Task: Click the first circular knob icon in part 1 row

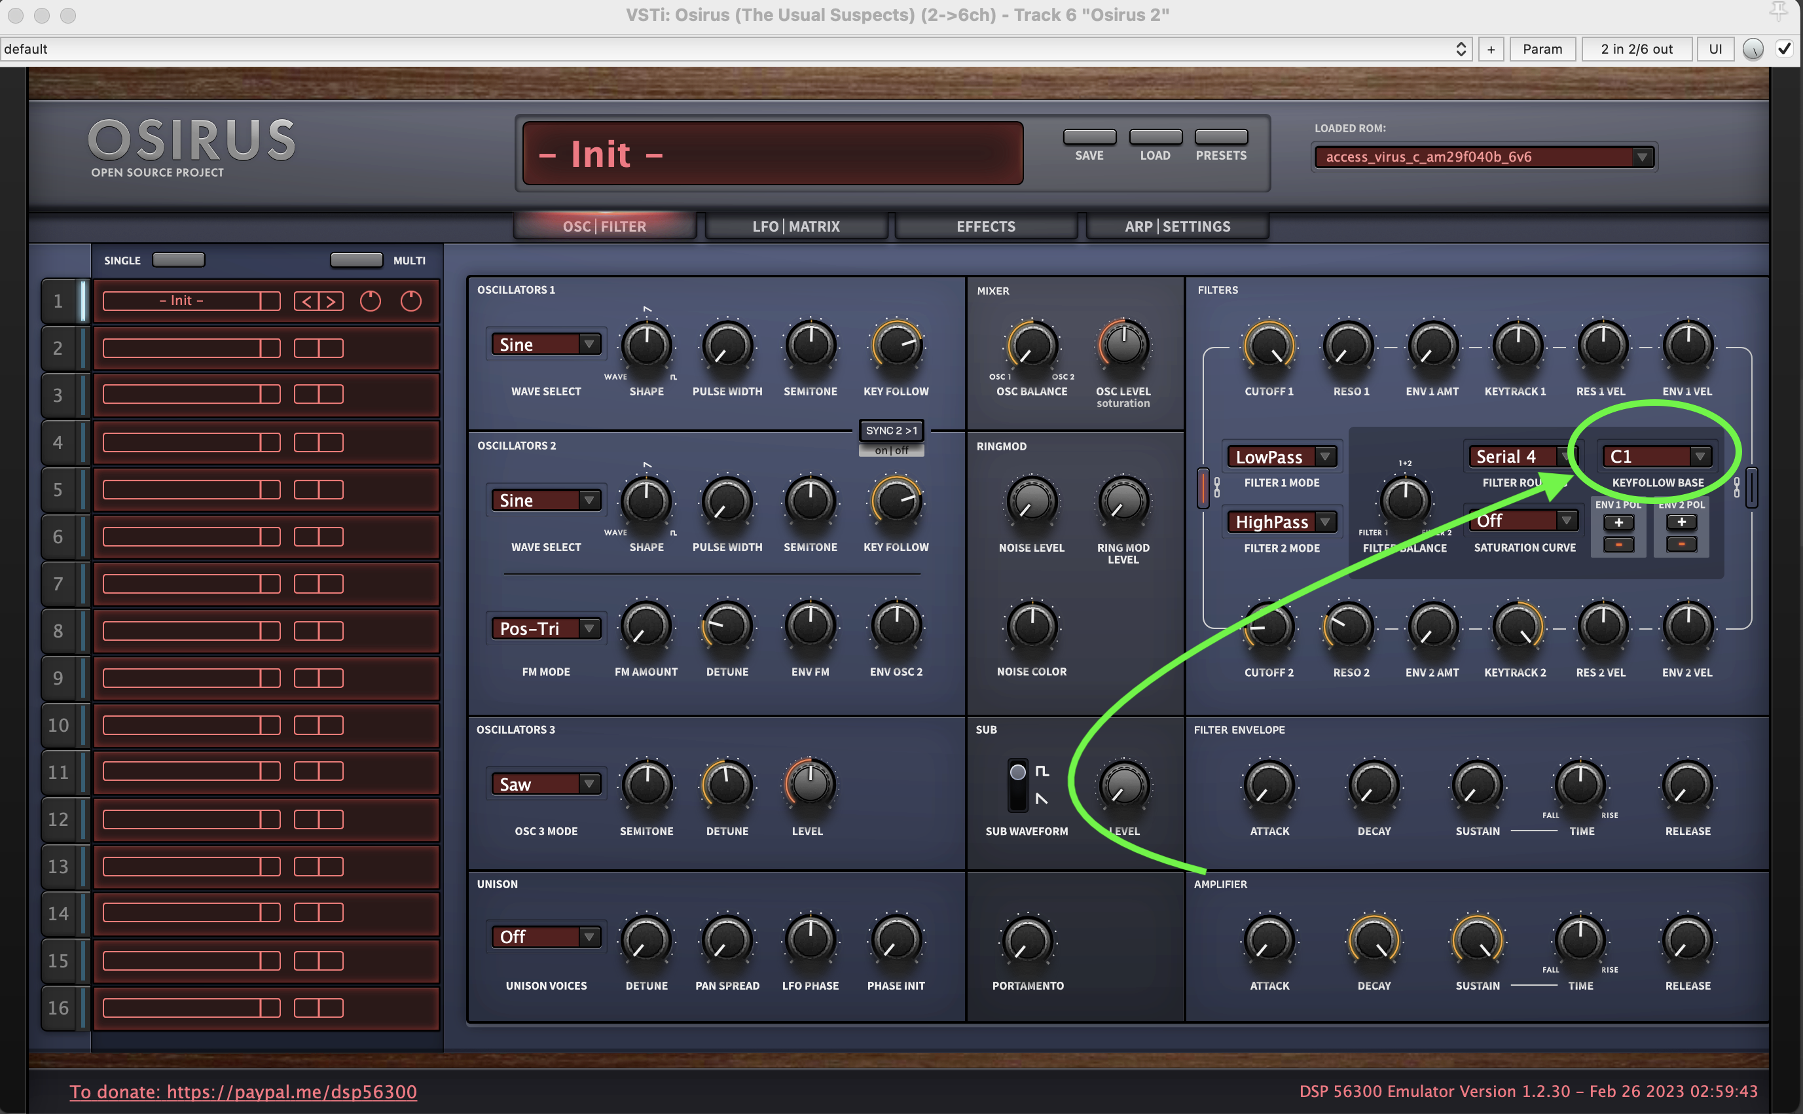Action: tap(371, 301)
